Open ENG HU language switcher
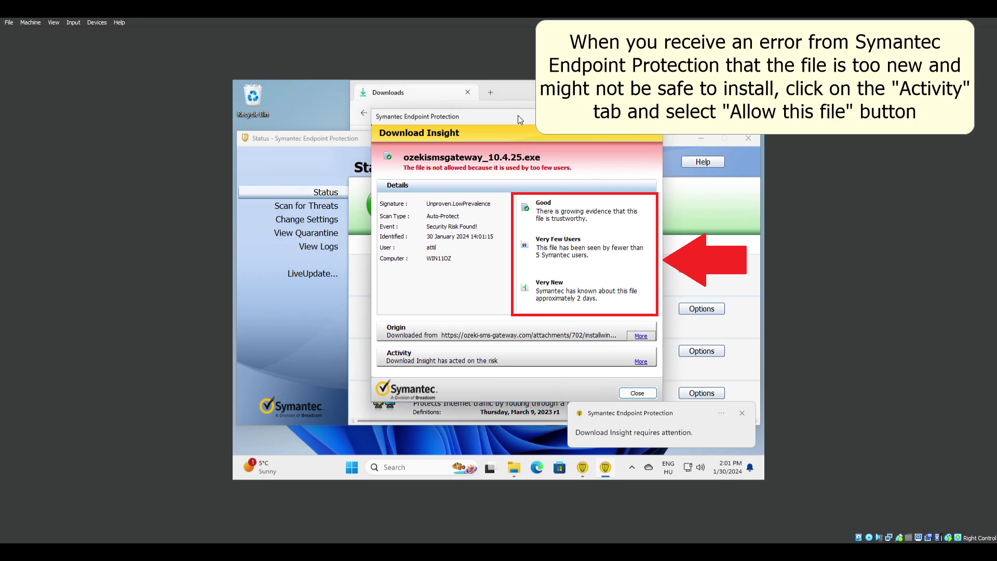Image resolution: width=997 pixels, height=561 pixels. tap(668, 468)
